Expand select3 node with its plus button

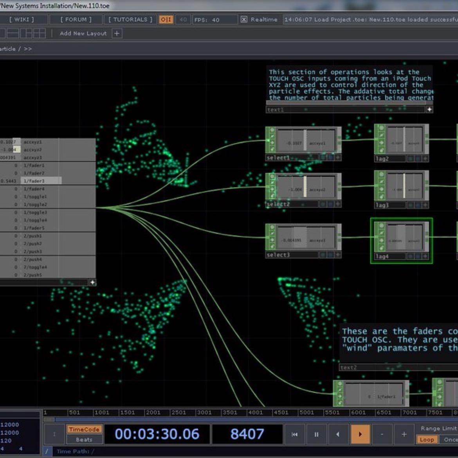point(338,255)
